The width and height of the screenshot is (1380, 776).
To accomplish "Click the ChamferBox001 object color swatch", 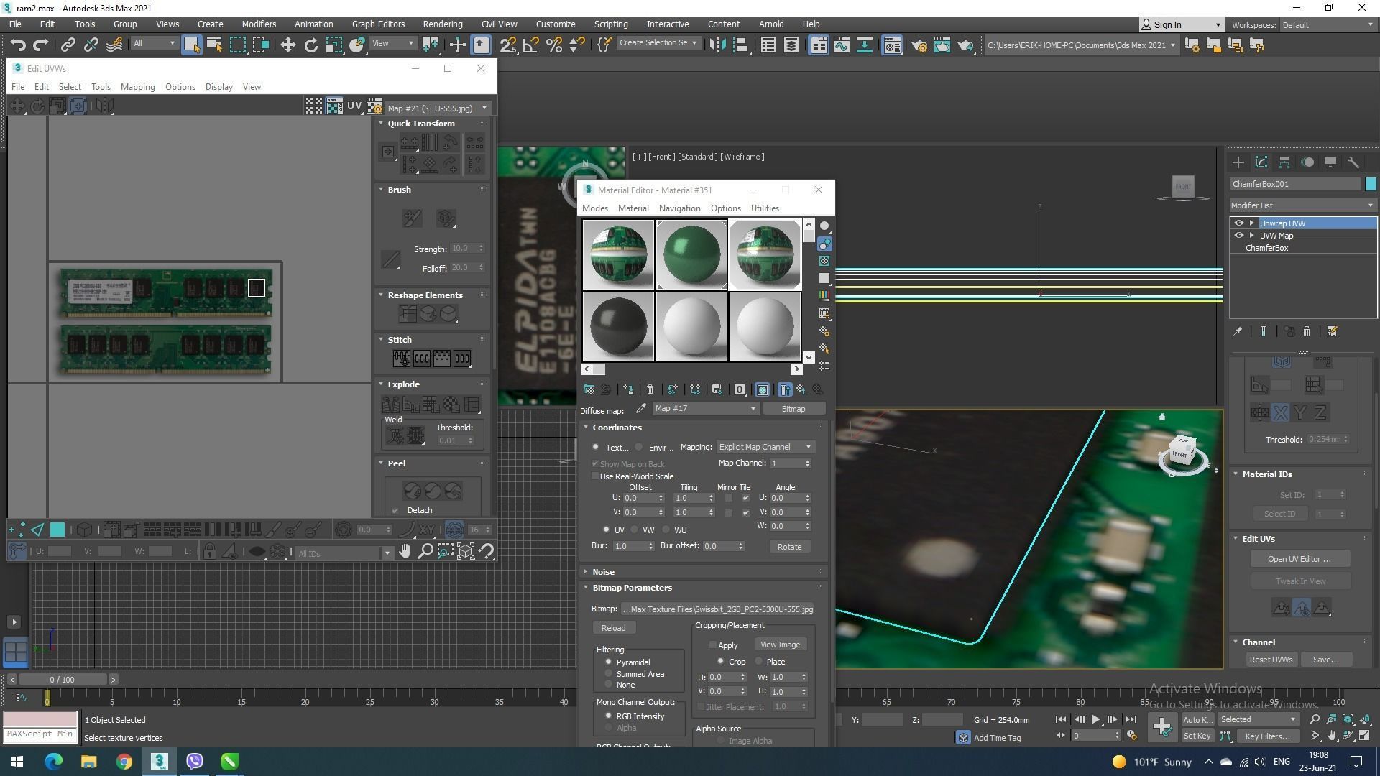I will [1371, 184].
